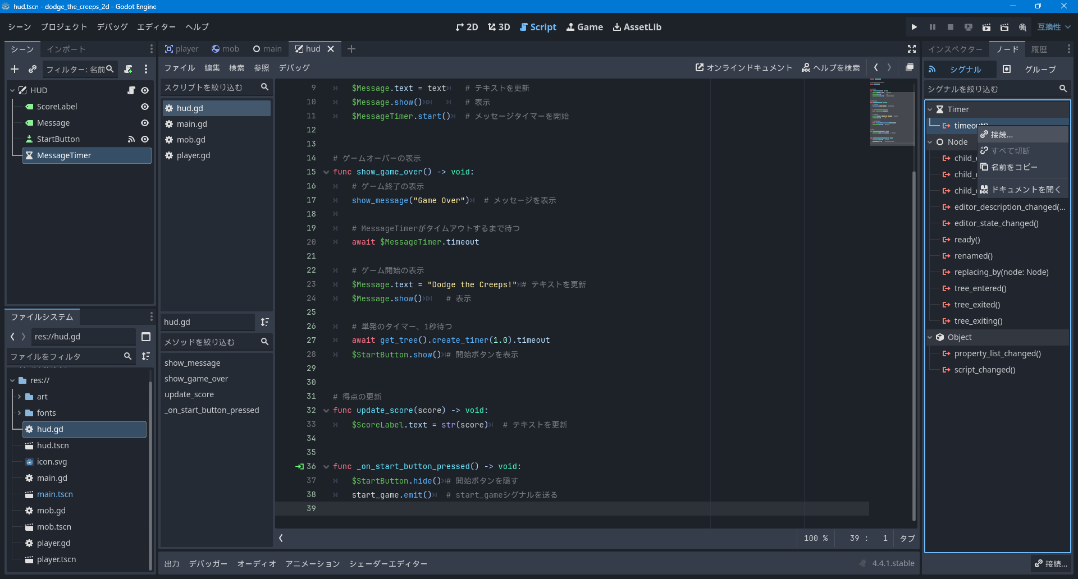This screenshot has width=1078, height=579.
Task: Switch to Groups view in Node dock
Action: point(1034,69)
